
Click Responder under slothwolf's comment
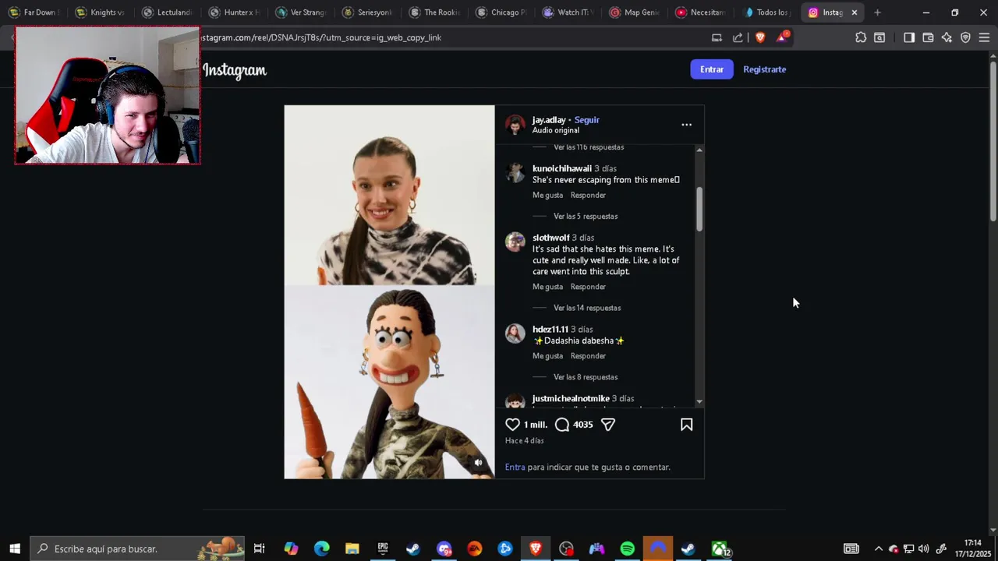coord(588,287)
